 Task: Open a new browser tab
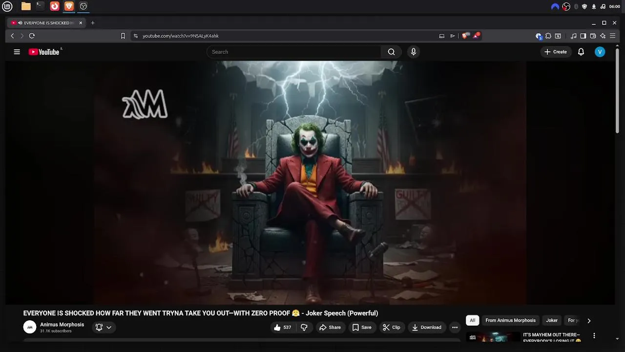coord(93,23)
